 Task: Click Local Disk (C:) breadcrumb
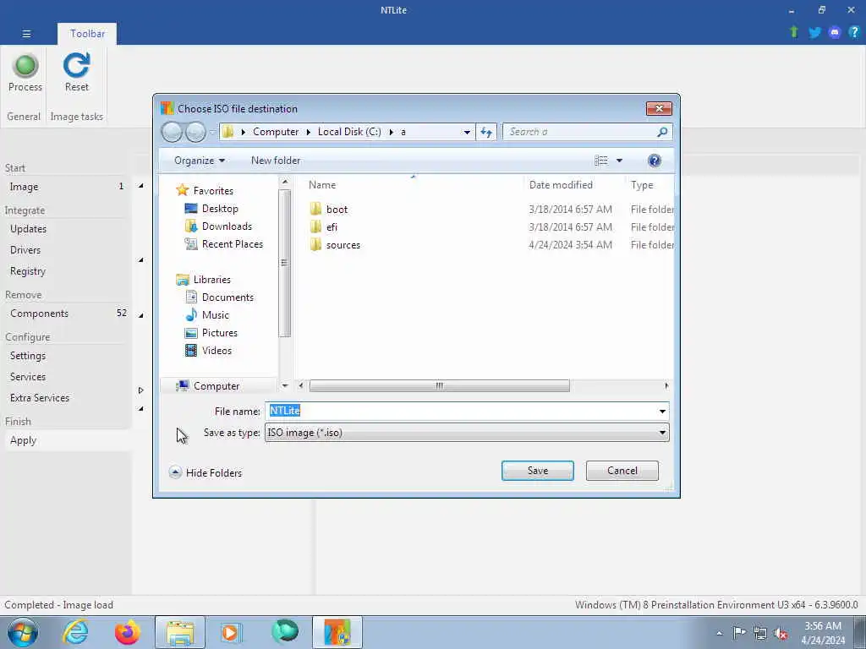click(349, 132)
